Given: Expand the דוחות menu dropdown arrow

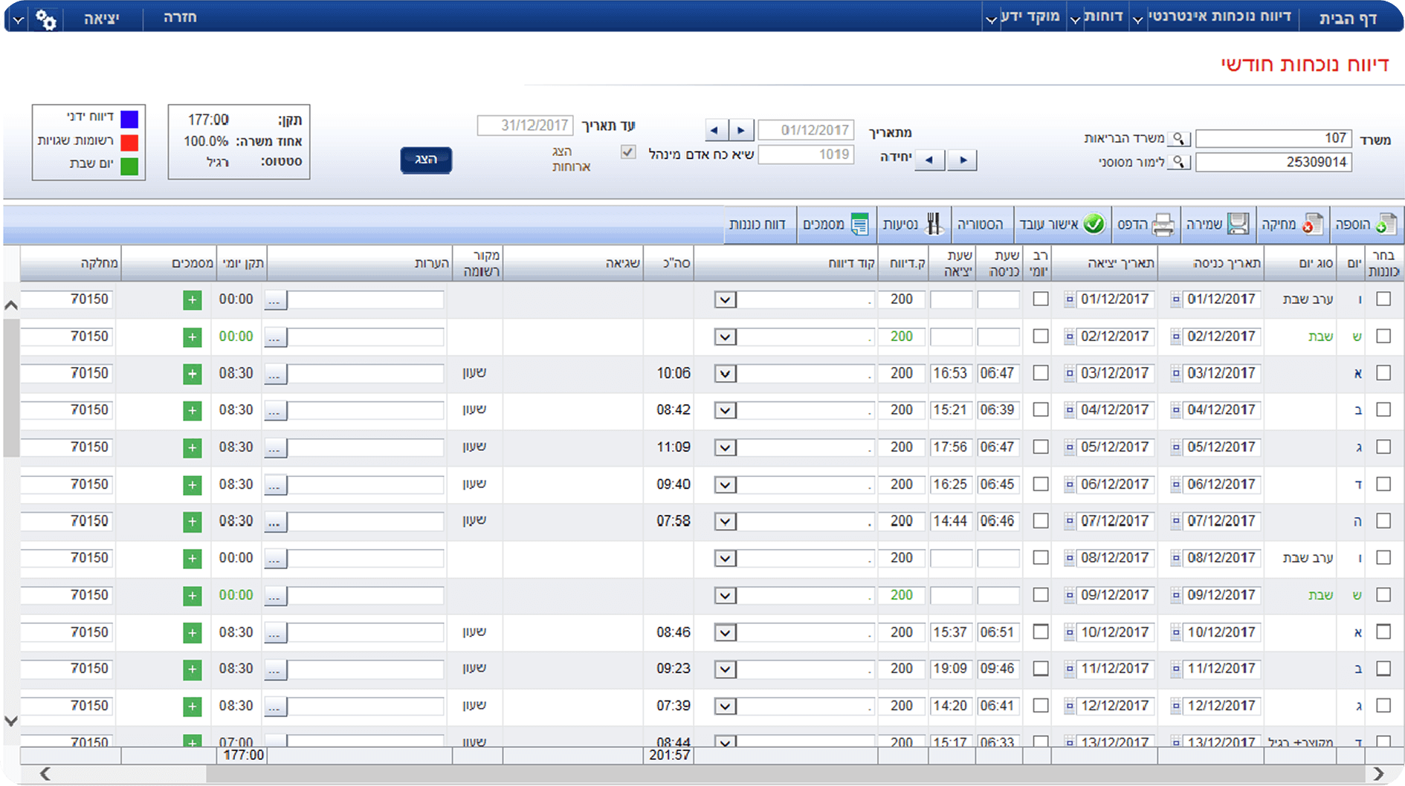Looking at the screenshot, I should click(x=1075, y=20).
